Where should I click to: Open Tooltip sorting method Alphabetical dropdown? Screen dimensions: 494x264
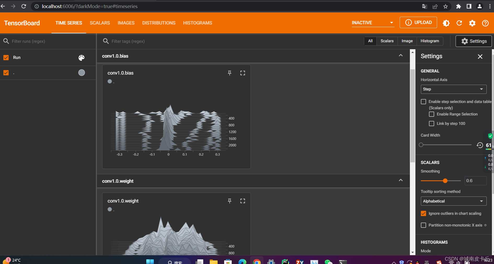(453, 201)
